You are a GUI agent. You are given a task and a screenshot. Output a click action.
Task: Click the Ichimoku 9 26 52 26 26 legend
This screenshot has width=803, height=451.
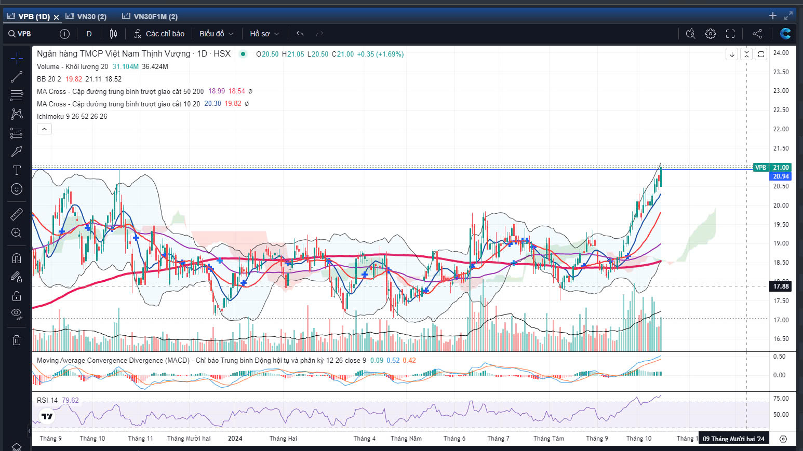click(x=72, y=116)
